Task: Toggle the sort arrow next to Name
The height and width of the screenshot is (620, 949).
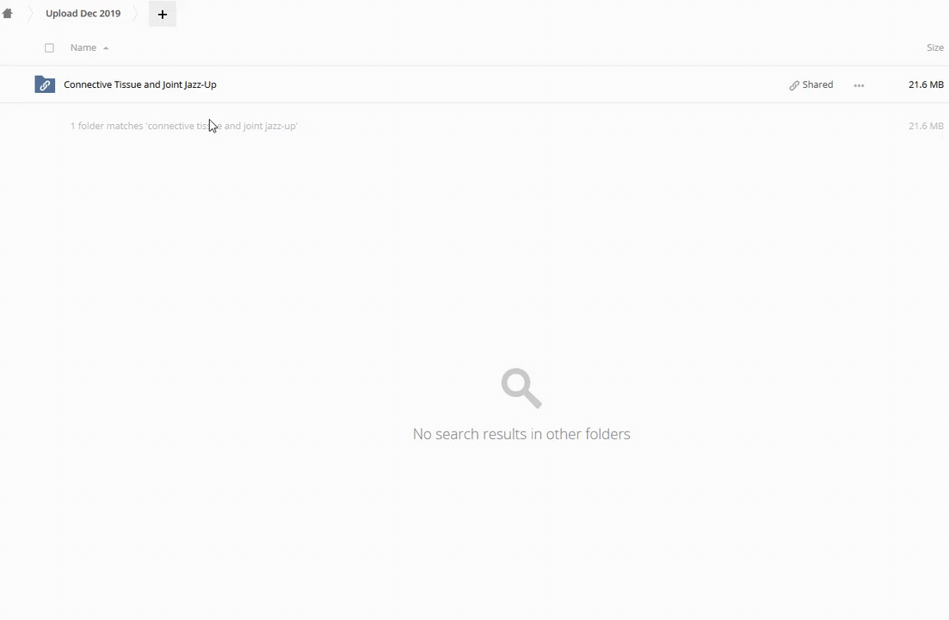Action: point(106,48)
